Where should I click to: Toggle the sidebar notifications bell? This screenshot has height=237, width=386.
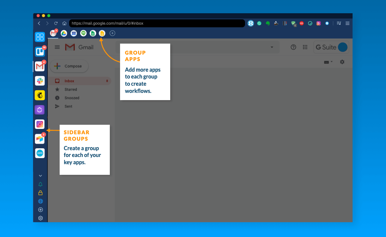(40, 184)
